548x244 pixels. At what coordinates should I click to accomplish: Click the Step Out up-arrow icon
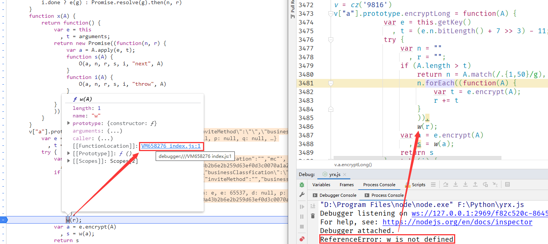(x=475, y=184)
